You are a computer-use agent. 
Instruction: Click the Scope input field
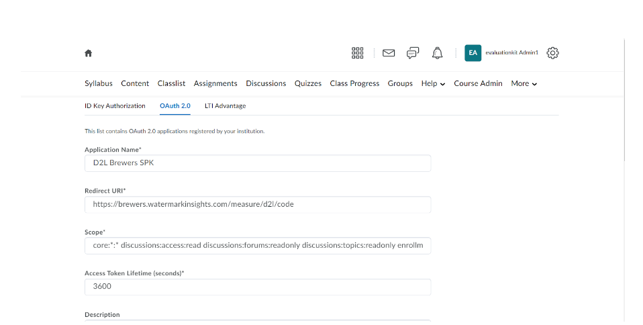(x=258, y=245)
